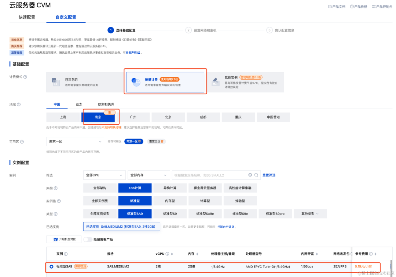This screenshot has height=277, width=396.
Task: Click the help icon beside 架构
Action: pos(56,188)
